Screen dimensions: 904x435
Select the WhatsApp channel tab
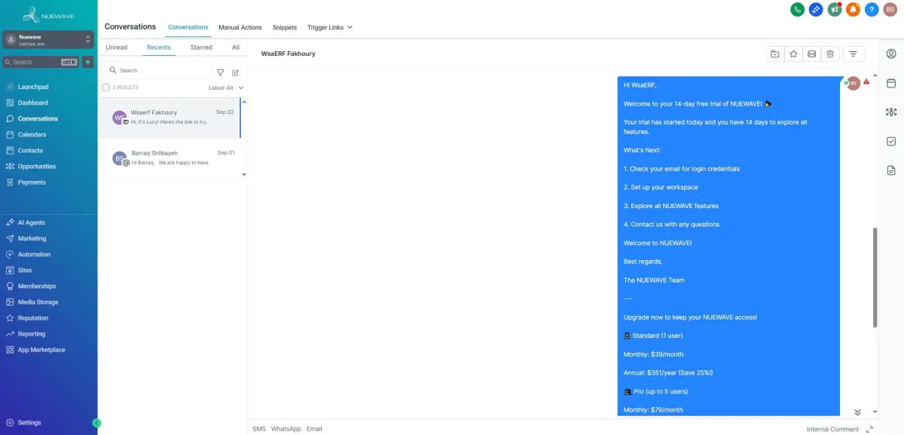point(286,429)
